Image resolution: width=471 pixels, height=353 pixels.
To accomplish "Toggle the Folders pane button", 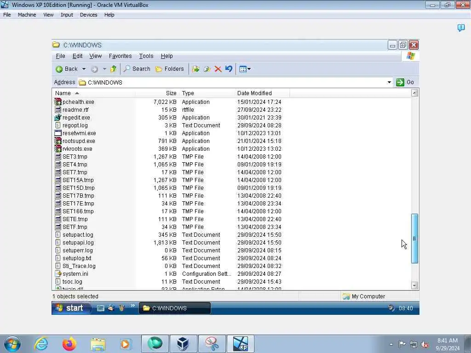I will pos(170,69).
